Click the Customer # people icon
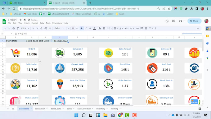The height and width of the screenshot is (119, 211). 15,84
